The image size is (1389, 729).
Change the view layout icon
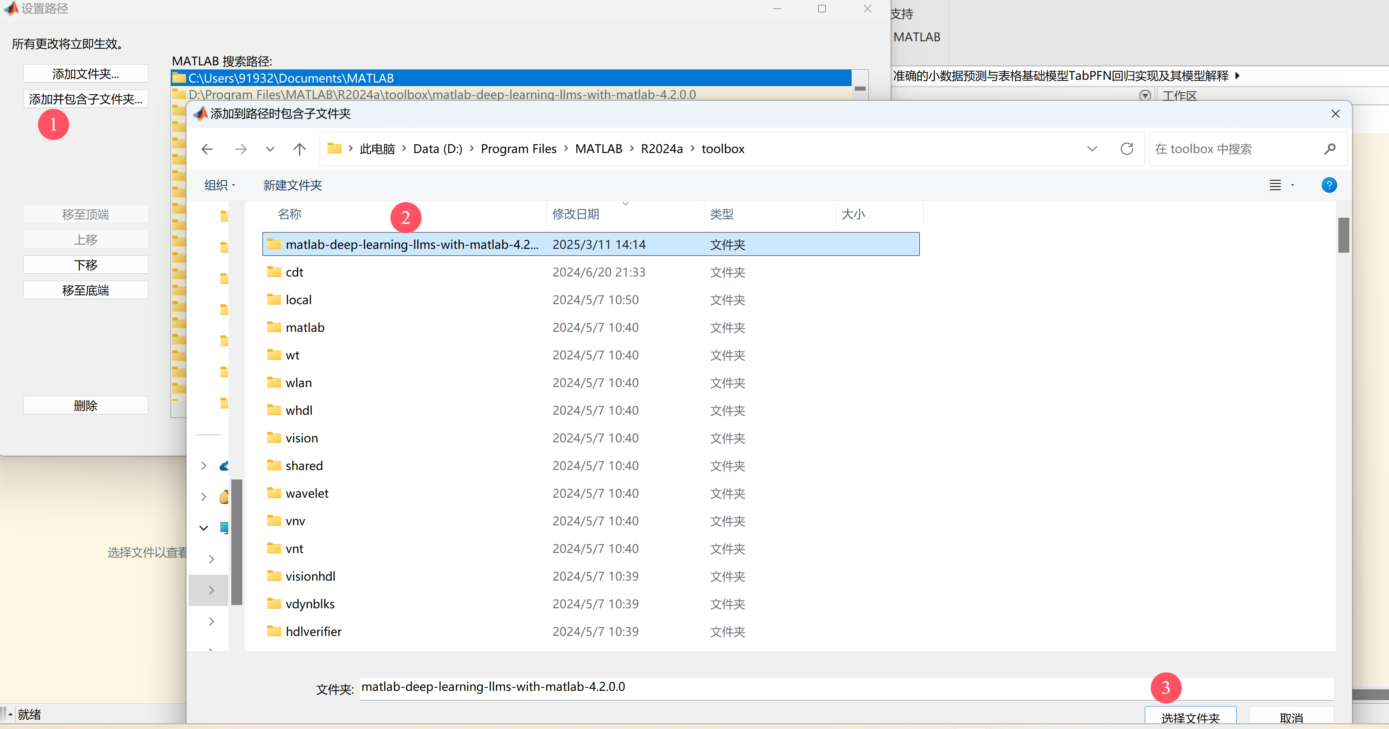1275,185
